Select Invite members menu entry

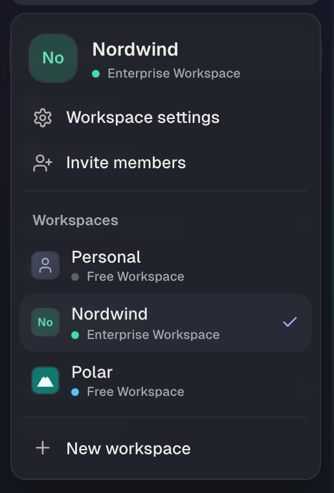coord(166,162)
